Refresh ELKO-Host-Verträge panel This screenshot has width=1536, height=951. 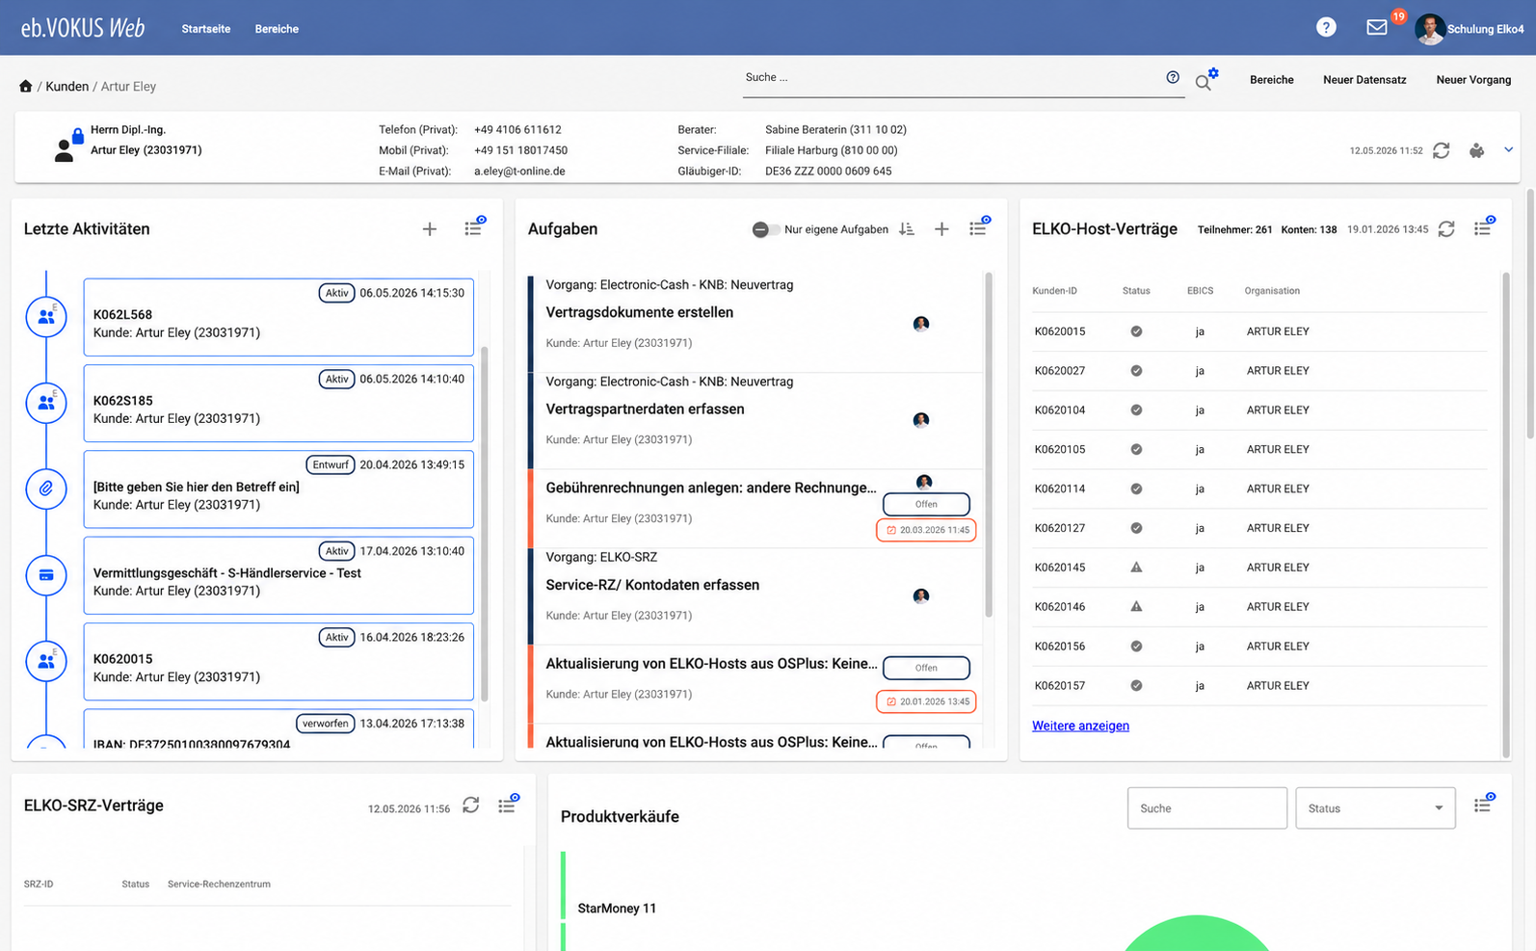1446,229
